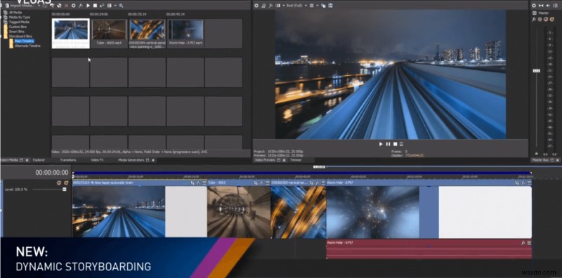
Task: Switch to the Trimmer tab
Action: pyautogui.click(x=296, y=160)
